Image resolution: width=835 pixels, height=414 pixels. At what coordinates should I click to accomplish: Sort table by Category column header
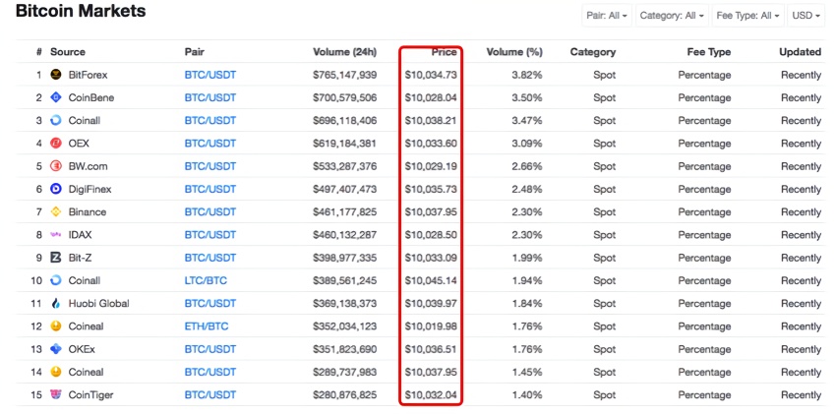tap(593, 52)
